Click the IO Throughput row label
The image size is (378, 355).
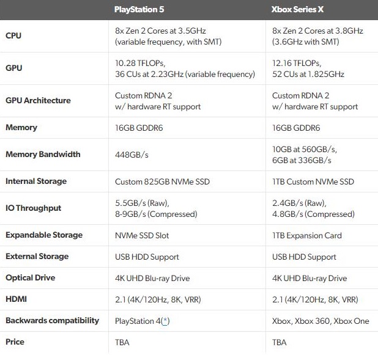tap(33, 208)
